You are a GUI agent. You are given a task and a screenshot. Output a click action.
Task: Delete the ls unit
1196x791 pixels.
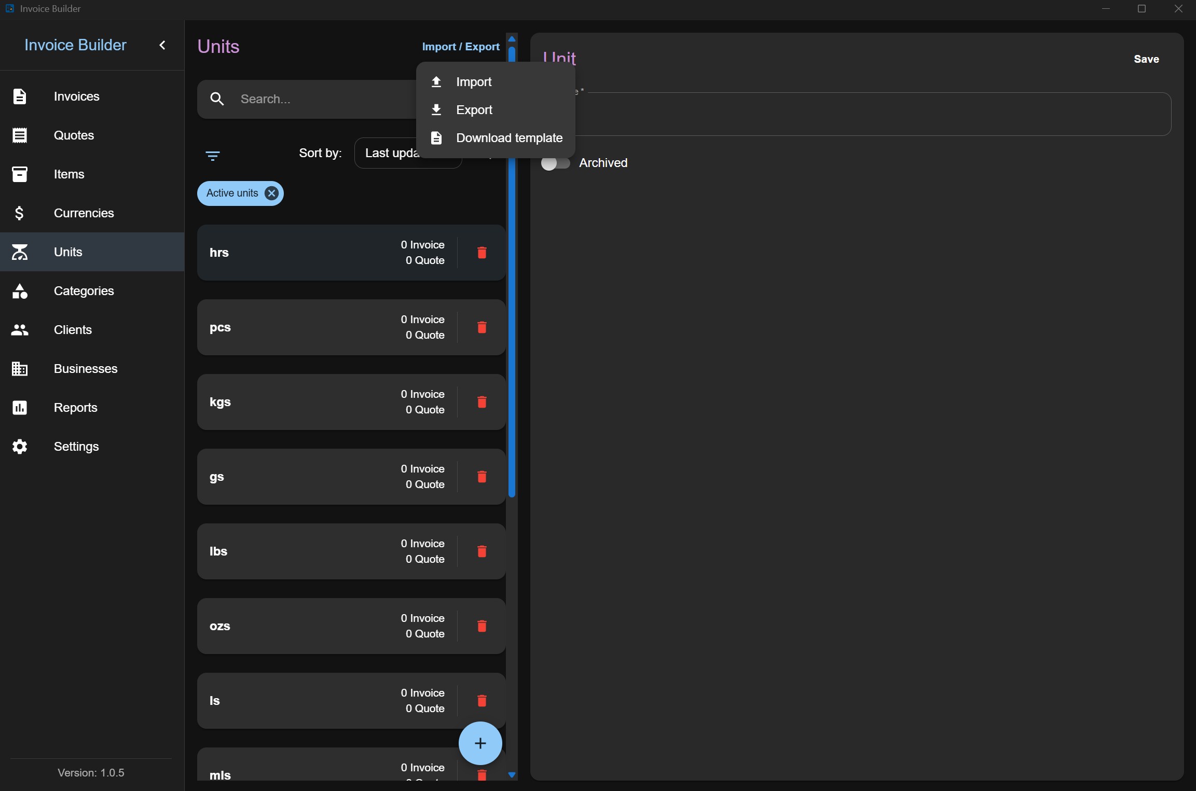pos(482,701)
